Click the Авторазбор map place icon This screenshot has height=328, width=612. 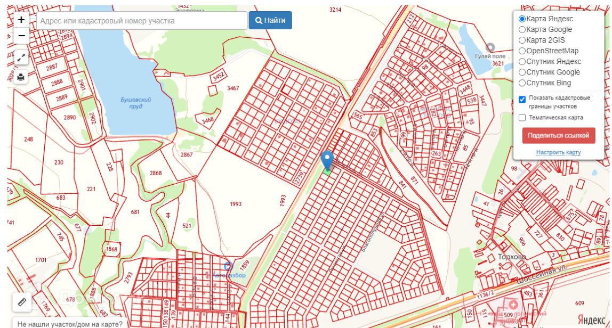pyautogui.click(x=228, y=266)
